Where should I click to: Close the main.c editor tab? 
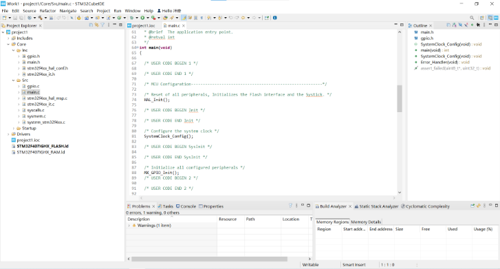pyautogui.click(x=184, y=25)
